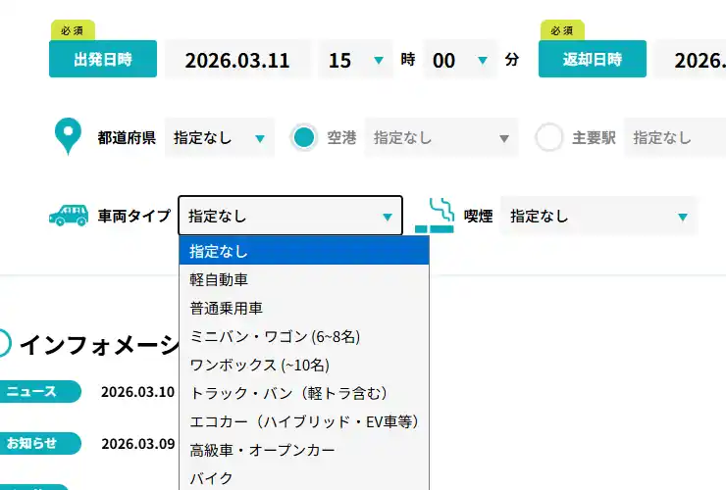
Task: Click the map pin location icon
Action: (x=68, y=137)
